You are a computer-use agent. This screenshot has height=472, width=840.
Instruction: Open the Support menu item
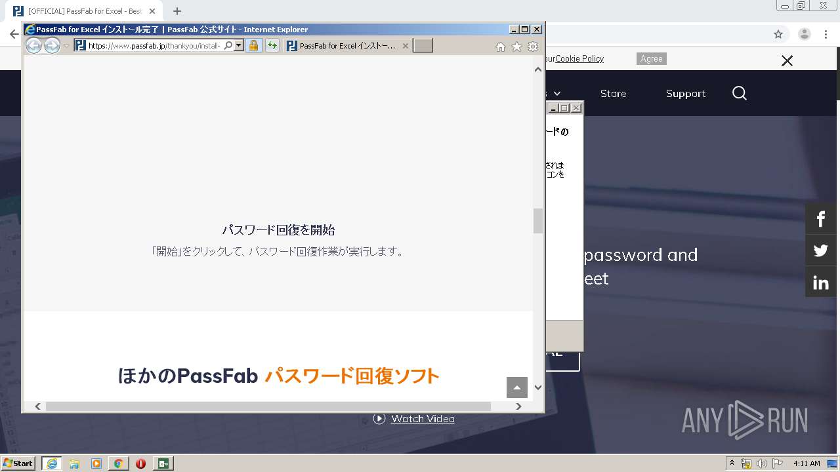pos(686,94)
